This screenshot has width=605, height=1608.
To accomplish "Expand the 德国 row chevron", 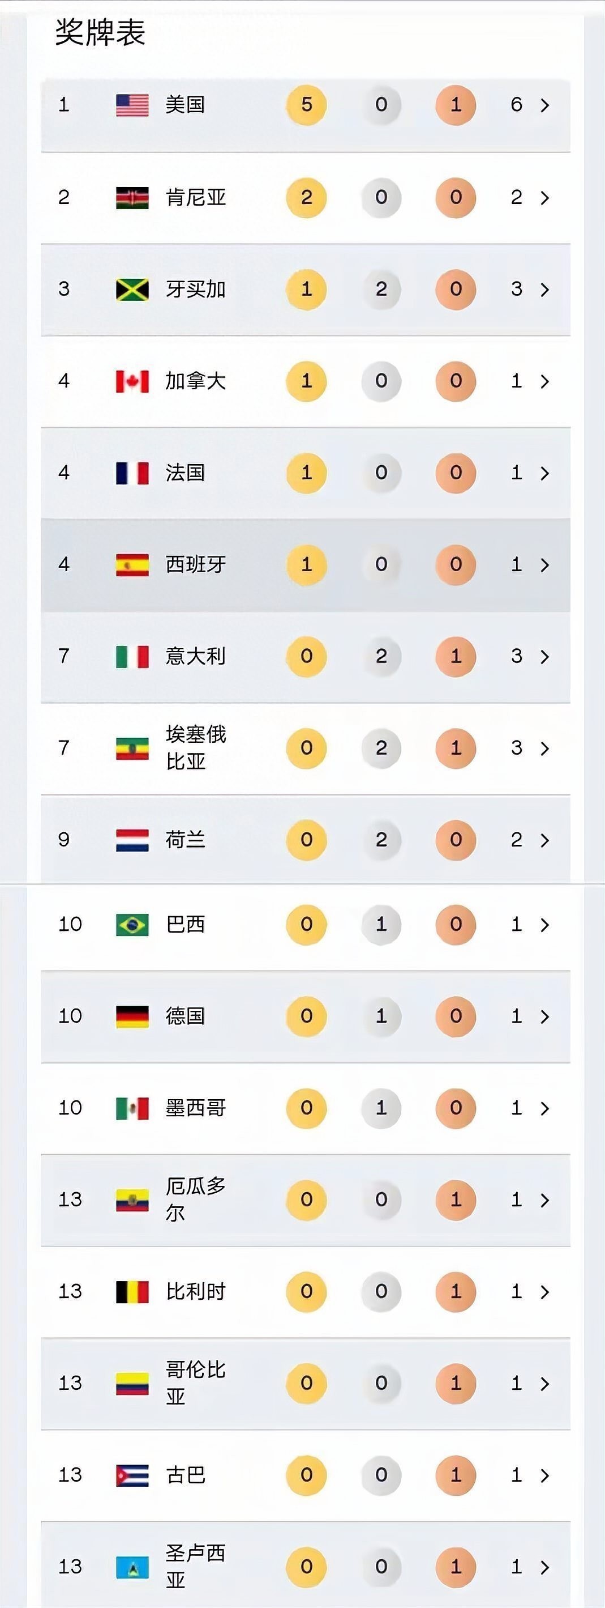I will (x=544, y=1016).
